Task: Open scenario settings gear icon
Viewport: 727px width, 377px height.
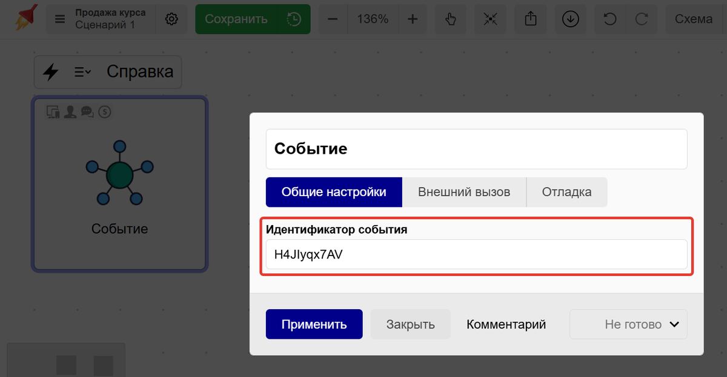Action: tap(171, 19)
